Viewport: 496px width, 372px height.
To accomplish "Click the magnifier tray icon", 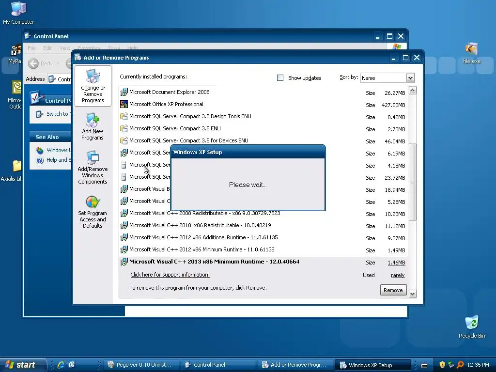I will click(460, 365).
